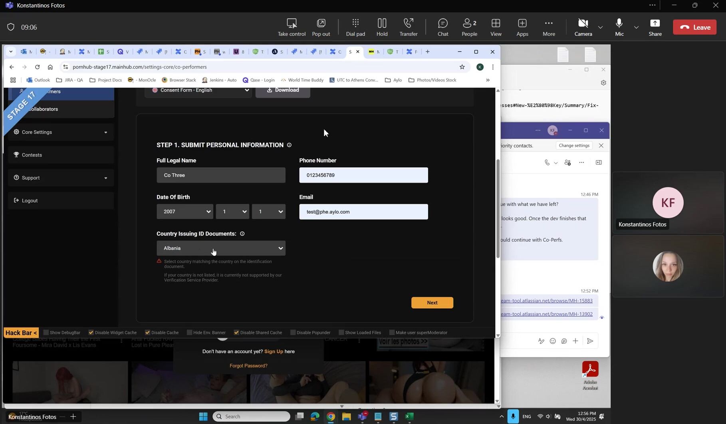Open the People participants panel
This screenshot has width=726, height=424.
point(469,27)
